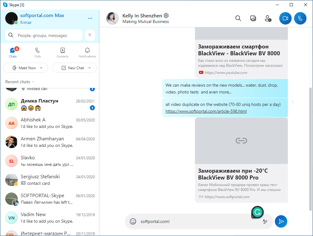Open the https://www.youtube.com preview link
This screenshot has width=313, height=236.
tap(226, 73)
